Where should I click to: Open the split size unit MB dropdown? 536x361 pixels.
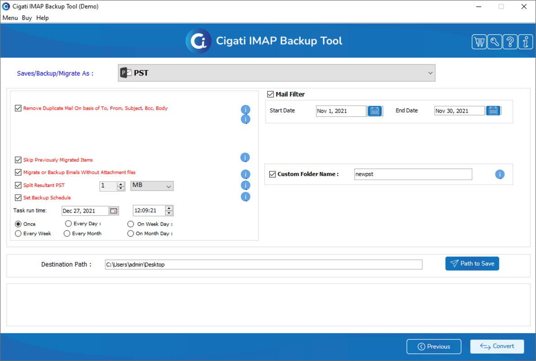tap(152, 186)
